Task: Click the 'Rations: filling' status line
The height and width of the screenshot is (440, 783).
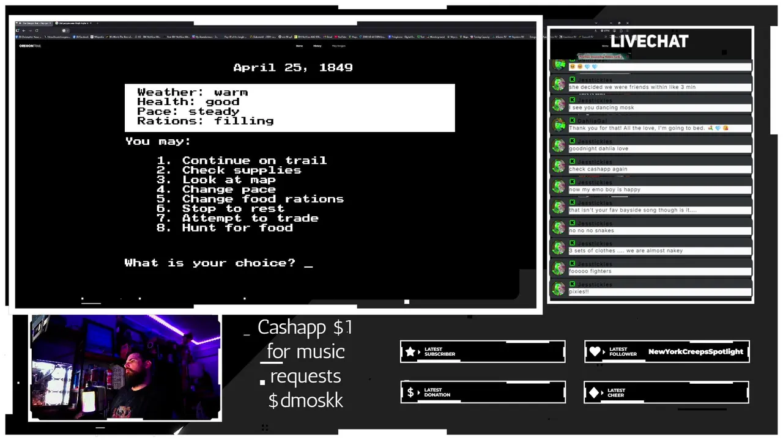Action: 206,121
